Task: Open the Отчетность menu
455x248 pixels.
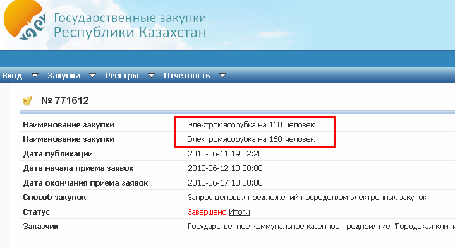Action: click(x=187, y=76)
